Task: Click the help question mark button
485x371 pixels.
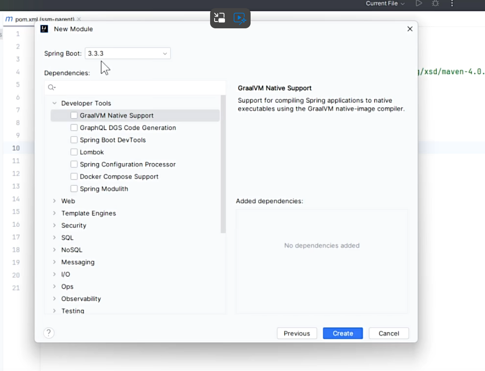Action: point(49,333)
